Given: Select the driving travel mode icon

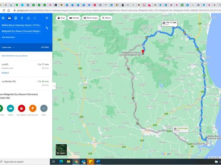Looking at the screenshot, I should [10, 18].
